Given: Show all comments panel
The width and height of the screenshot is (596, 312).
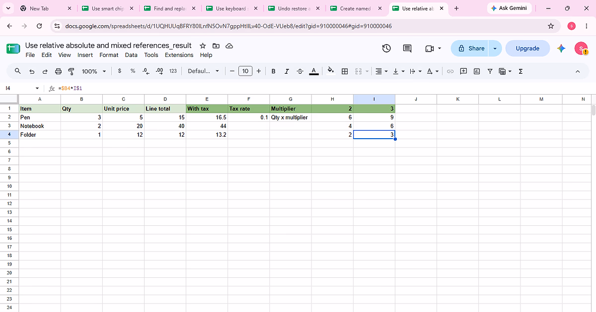Looking at the screenshot, I should (x=407, y=48).
